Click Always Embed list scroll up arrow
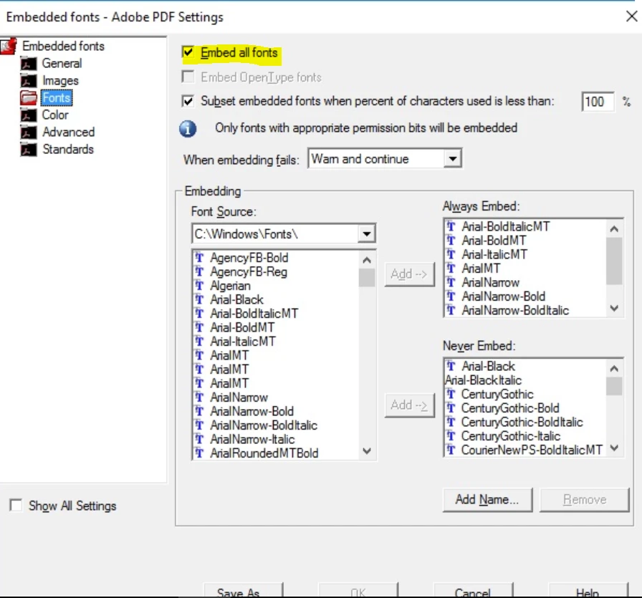The width and height of the screenshot is (642, 598). pyautogui.click(x=614, y=228)
